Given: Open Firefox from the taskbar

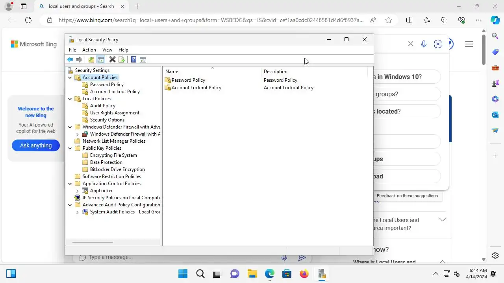Looking at the screenshot, I should 304,274.
